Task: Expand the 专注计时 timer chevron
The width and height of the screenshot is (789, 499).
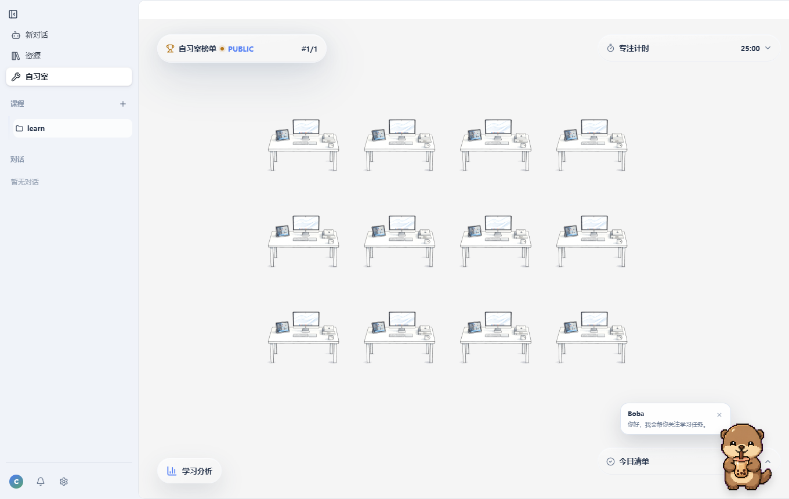Action: [768, 48]
